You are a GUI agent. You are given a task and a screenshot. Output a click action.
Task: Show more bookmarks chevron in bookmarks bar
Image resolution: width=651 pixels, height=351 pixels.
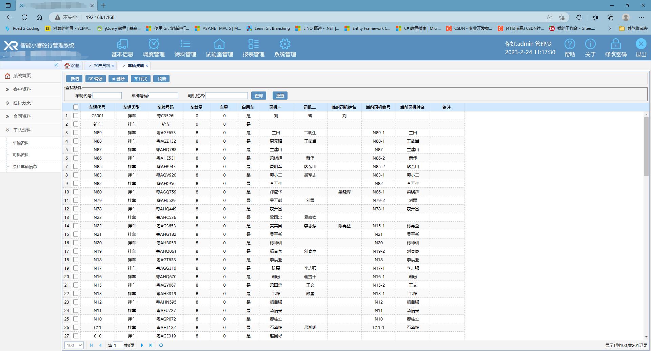[x=610, y=28]
